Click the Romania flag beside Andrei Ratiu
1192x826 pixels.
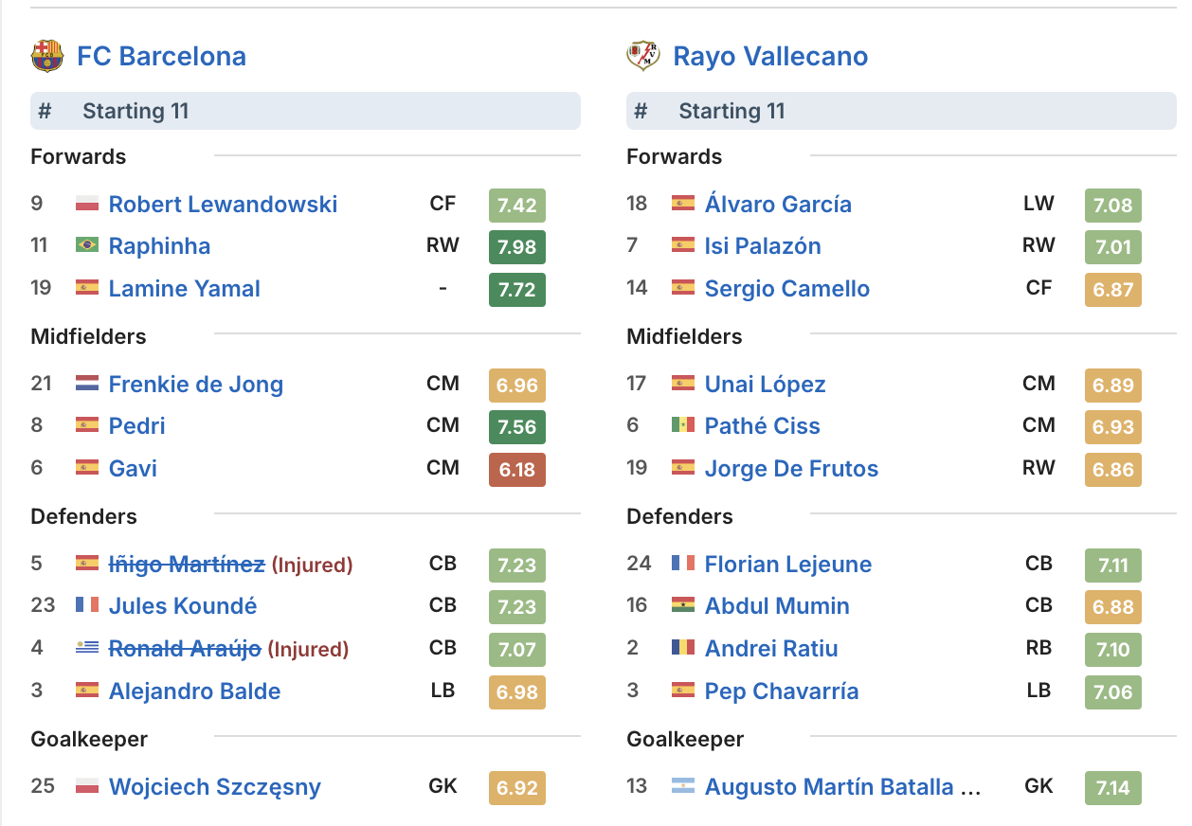[x=683, y=649]
